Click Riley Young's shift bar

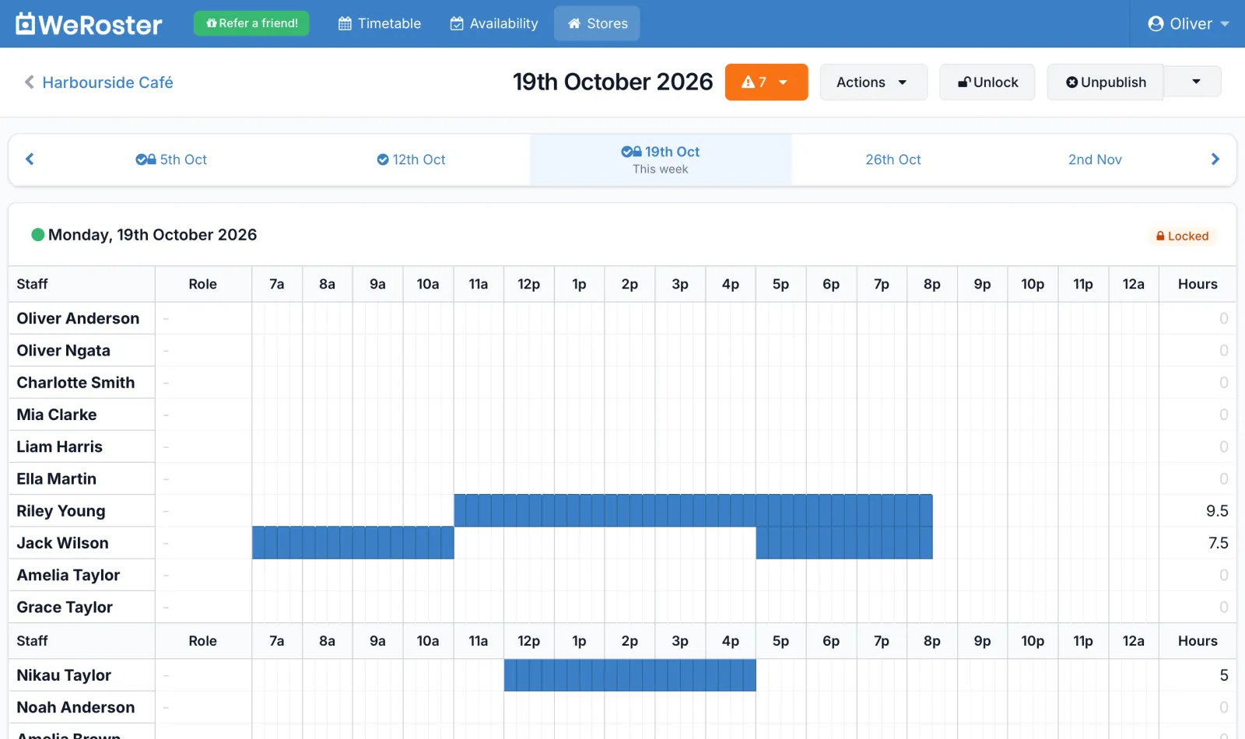tap(693, 510)
